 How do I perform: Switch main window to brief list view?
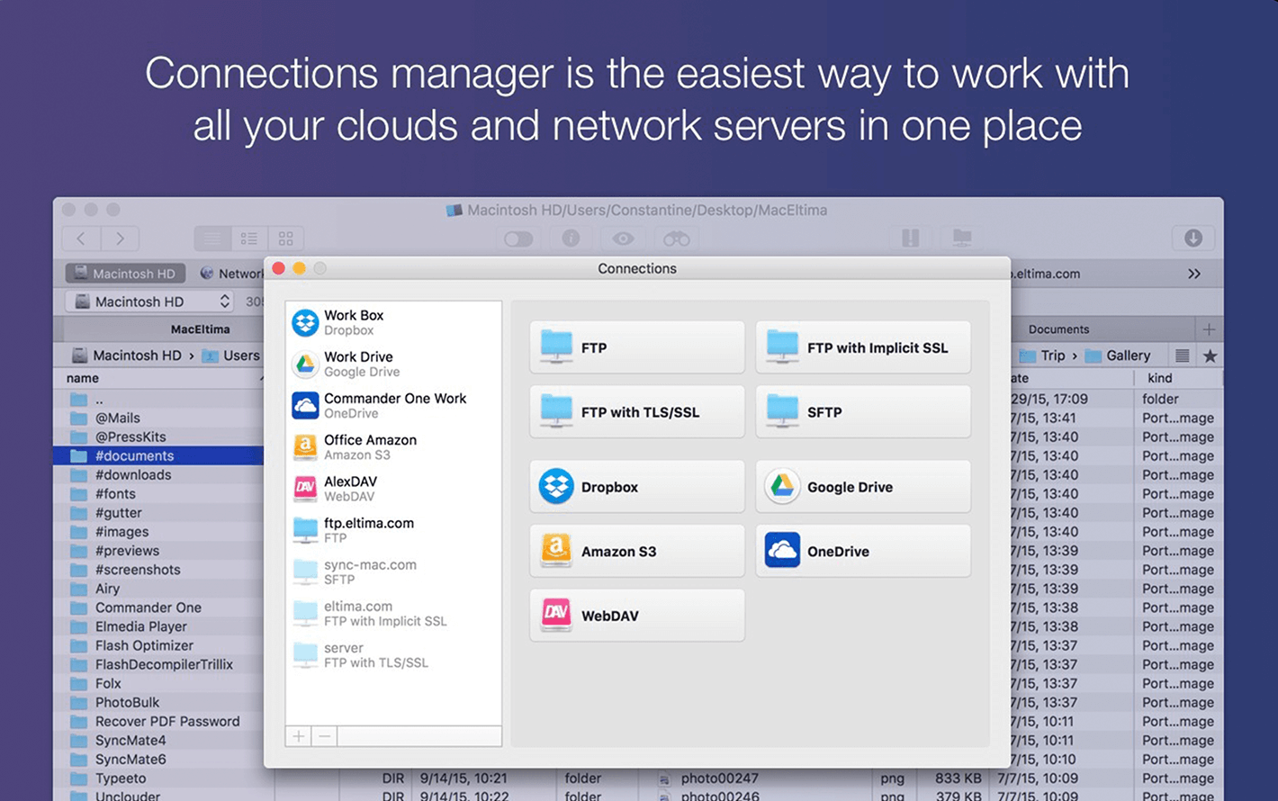(x=249, y=238)
